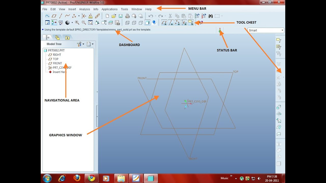Cut the selected feature
Viewport: 326px width, 183px height.
tap(170, 16)
